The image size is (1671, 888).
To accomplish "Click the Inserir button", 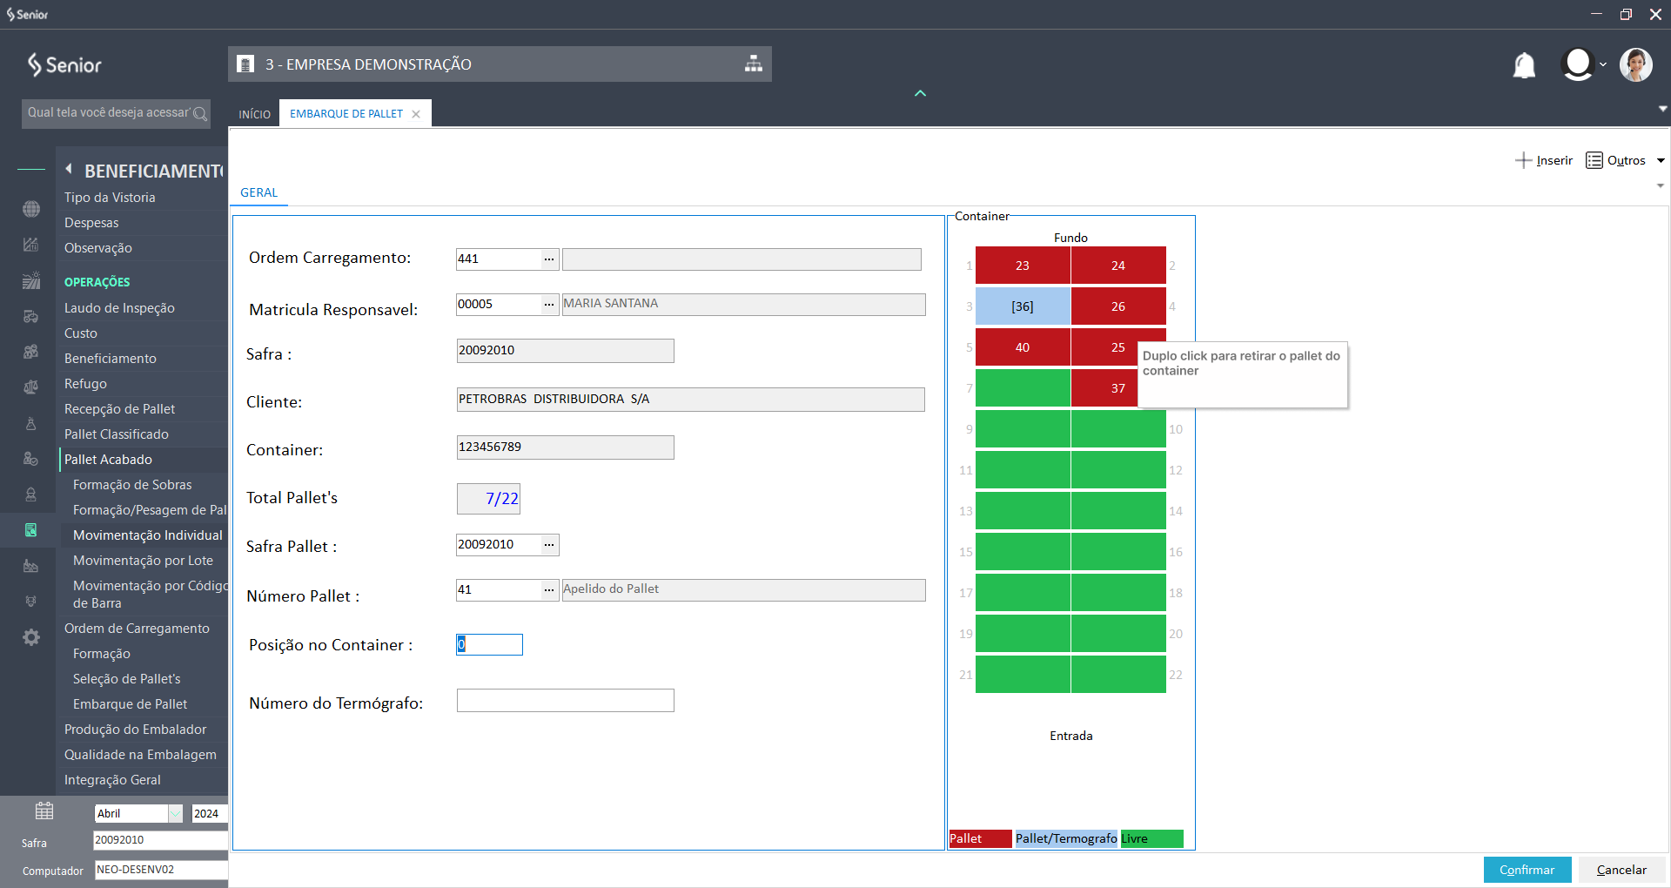I will [1544, 161].
